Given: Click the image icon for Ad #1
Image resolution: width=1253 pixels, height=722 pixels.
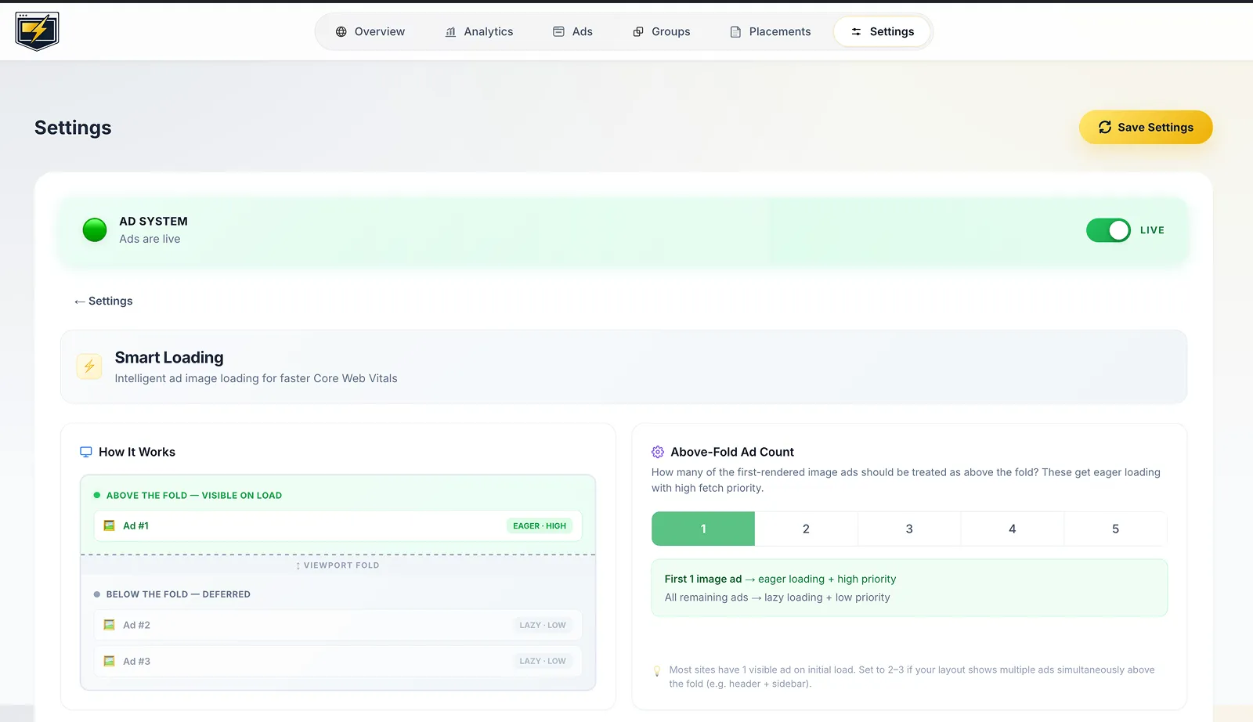Looking at the screenshot, I should pos(110,525).
